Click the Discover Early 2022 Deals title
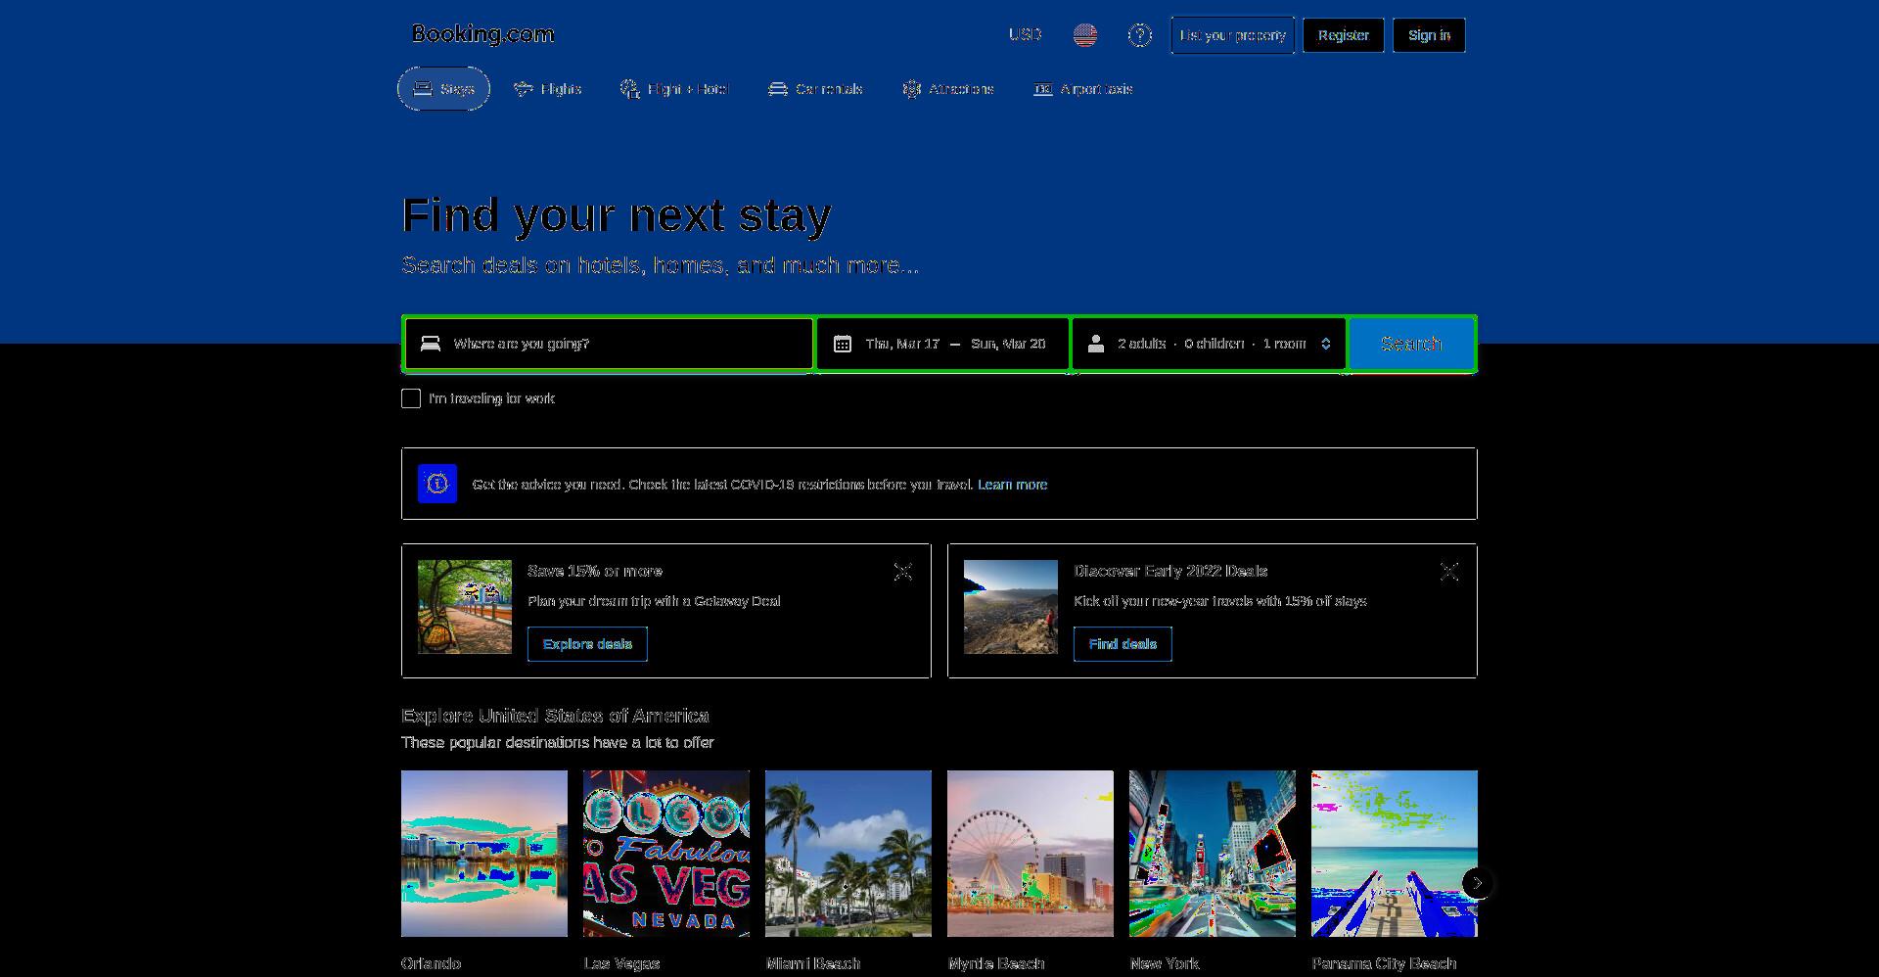Viewport: 1879px width, 977px height. click(x=1170, y=571)
